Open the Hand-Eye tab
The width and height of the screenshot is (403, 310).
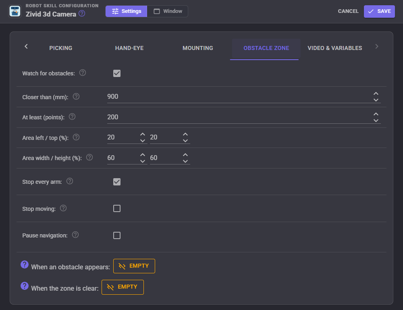(x=129, y=48)
